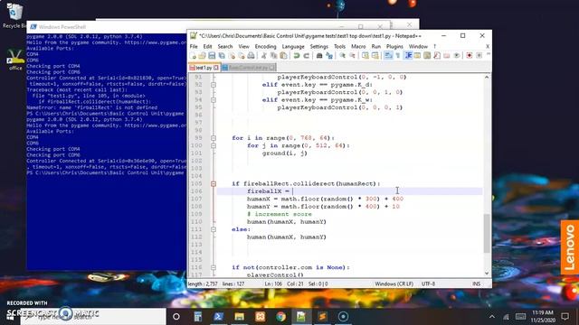This screenshot has height=325, width=579.
Task: Collapse the else fold at line 111
Action: pos(214,229)
